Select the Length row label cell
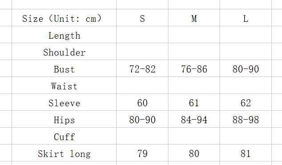Screen dimensions: 282x165 (x=64, y=35)
